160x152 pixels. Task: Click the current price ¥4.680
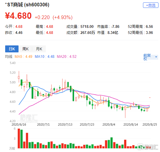(18, 16)
